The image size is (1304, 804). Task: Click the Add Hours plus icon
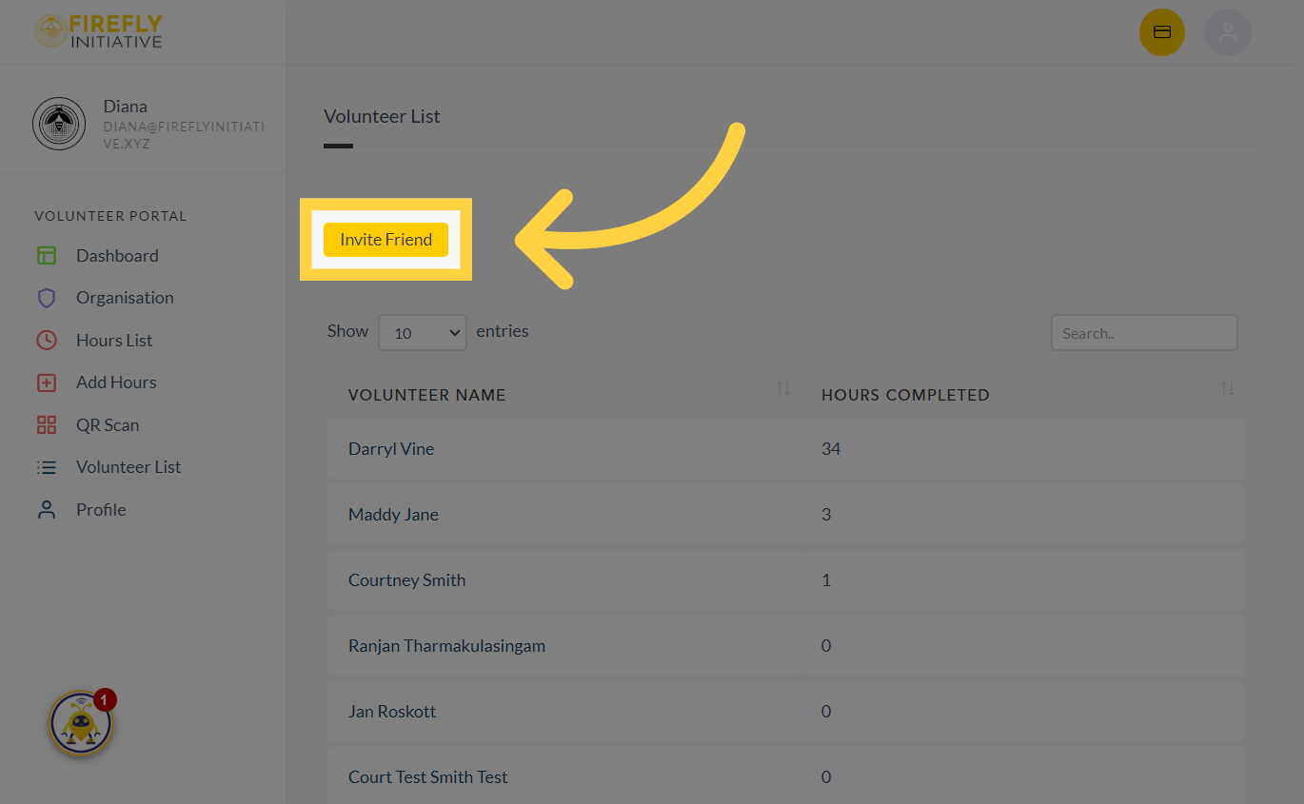point(47,382)
